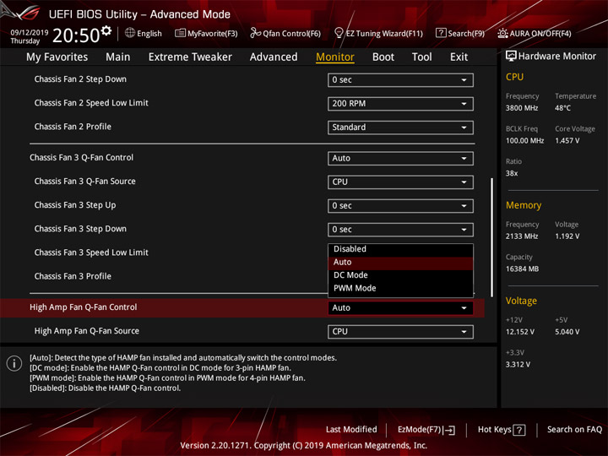The height and width of the screenshot is (456, 608).
Task: Click the 20:50 clock display
Action: [x=76, y=35]
